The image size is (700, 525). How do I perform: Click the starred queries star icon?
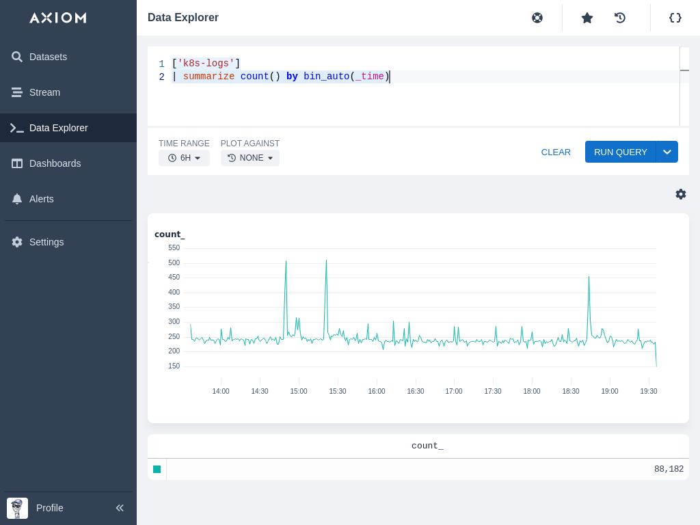click(587, 18)
